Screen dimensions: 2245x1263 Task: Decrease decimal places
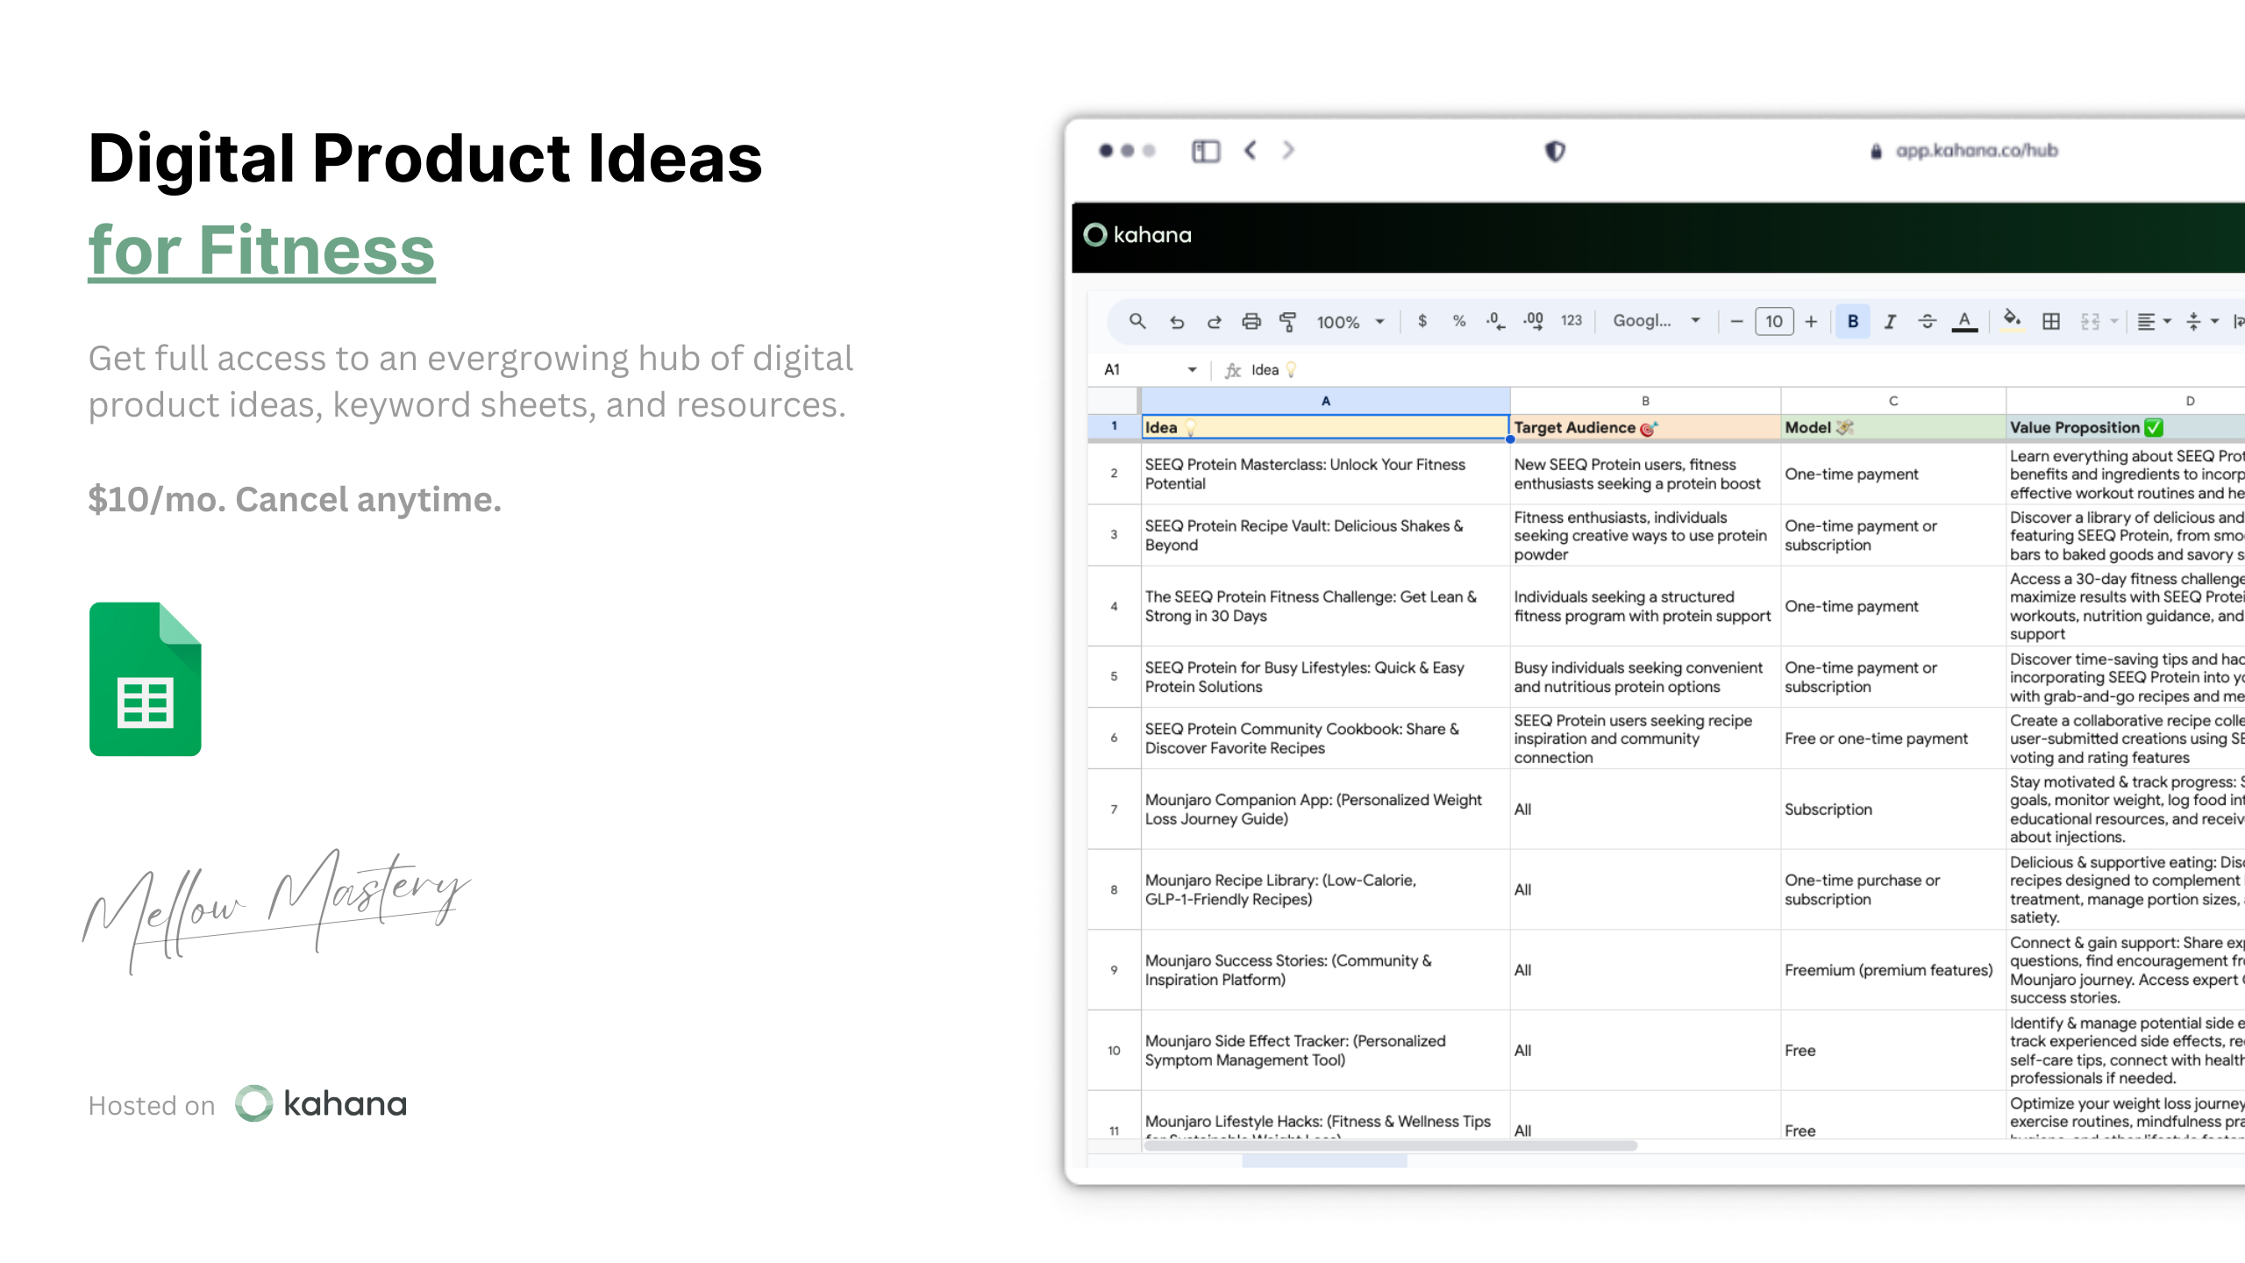coord(1496,321)
